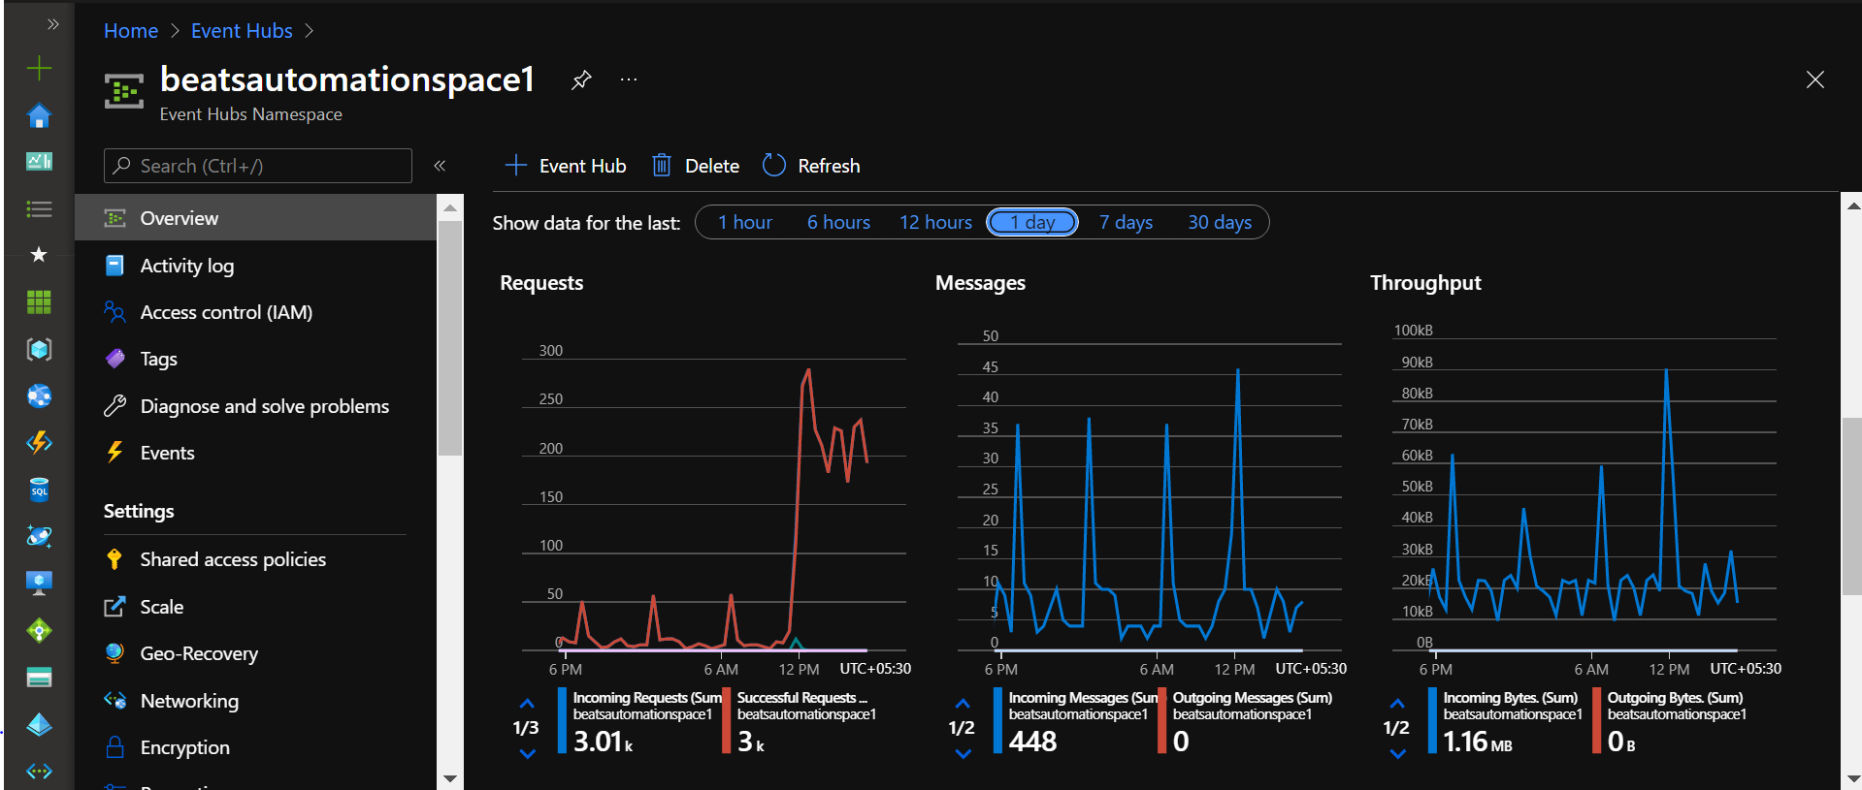Collapse the resource menu panel

[440, 166]
